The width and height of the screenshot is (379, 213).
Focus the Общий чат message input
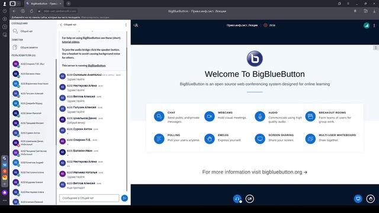point(89,198)
